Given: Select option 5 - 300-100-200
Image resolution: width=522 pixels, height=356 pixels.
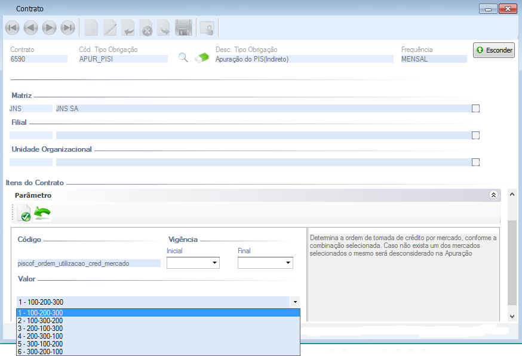Looking at the screenshot, I should (x=158, y=343).
